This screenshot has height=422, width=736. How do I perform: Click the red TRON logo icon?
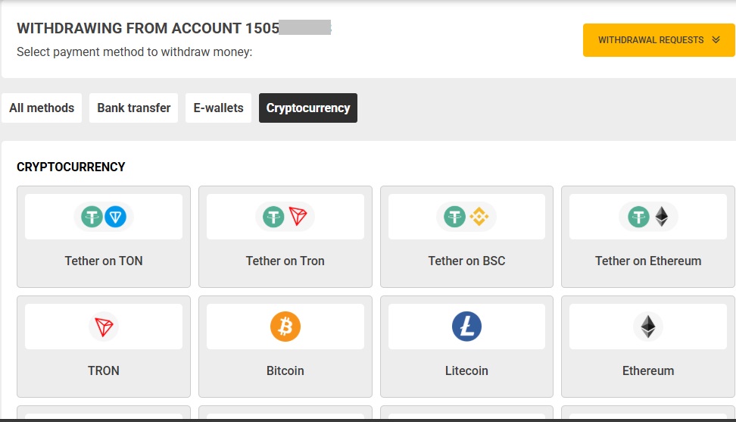point(104,327)
